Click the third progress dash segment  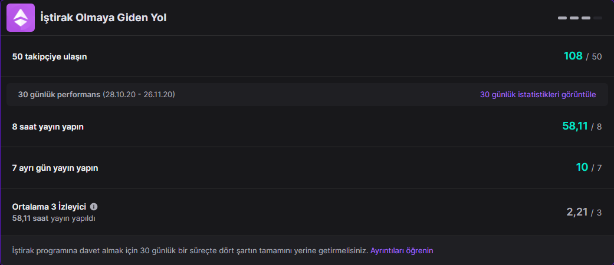click(x=586, y=18)
